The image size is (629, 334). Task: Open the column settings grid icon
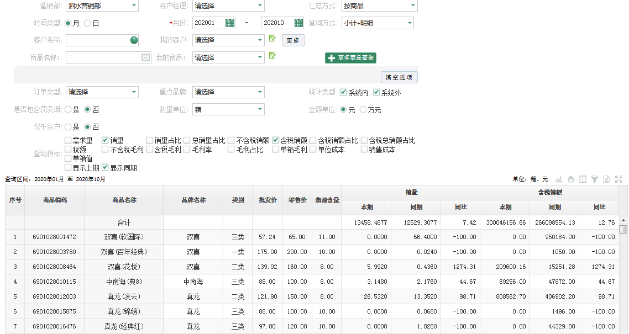[x=583, y=179]
